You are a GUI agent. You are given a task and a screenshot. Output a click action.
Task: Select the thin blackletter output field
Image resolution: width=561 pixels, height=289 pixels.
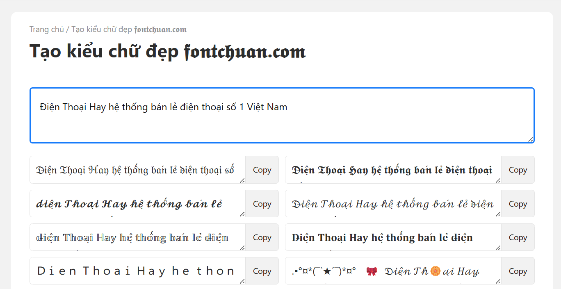(138, 170)
